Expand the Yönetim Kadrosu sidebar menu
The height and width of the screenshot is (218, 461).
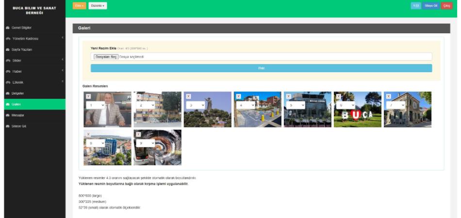(x=34, y=38)
